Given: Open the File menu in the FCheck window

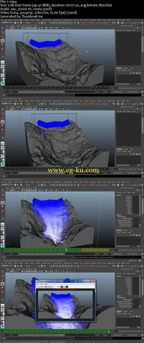Looking at the screenshot, I should coord(38,284).
